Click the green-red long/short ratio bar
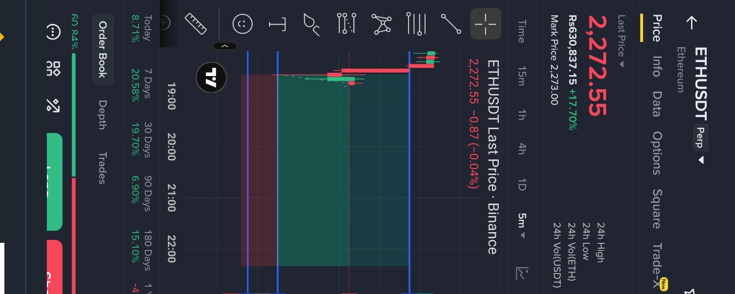The image size is (735, 294). pos(74,173)
